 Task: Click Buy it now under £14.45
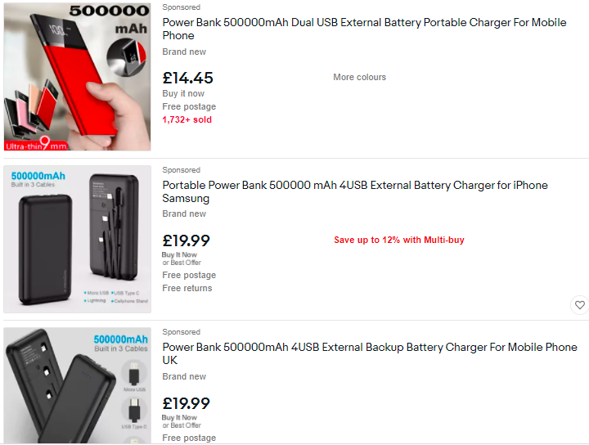click(x=183, y=93)
